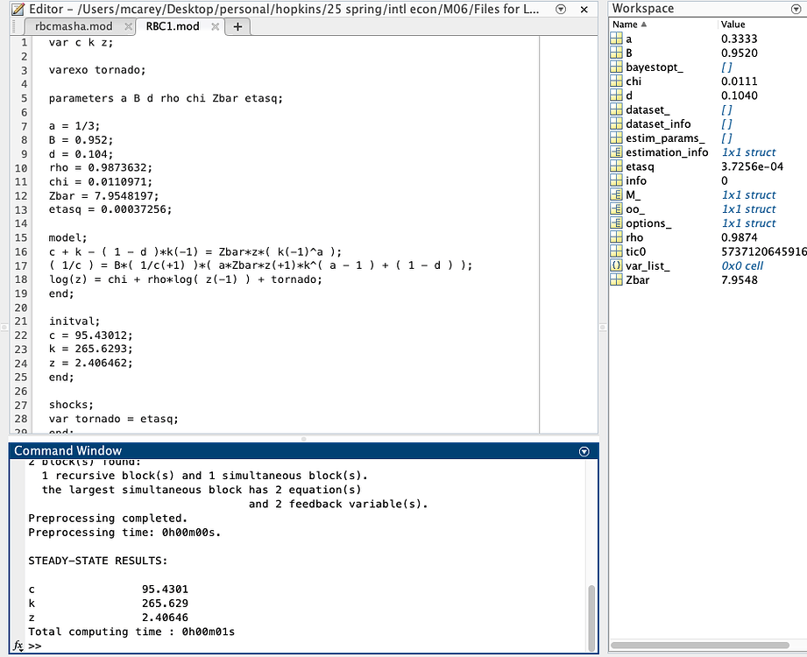The image size is (807, 657).
Task: Click 'Preprocessing completed.' line in Command Window
Action: (x=108, y=518)
